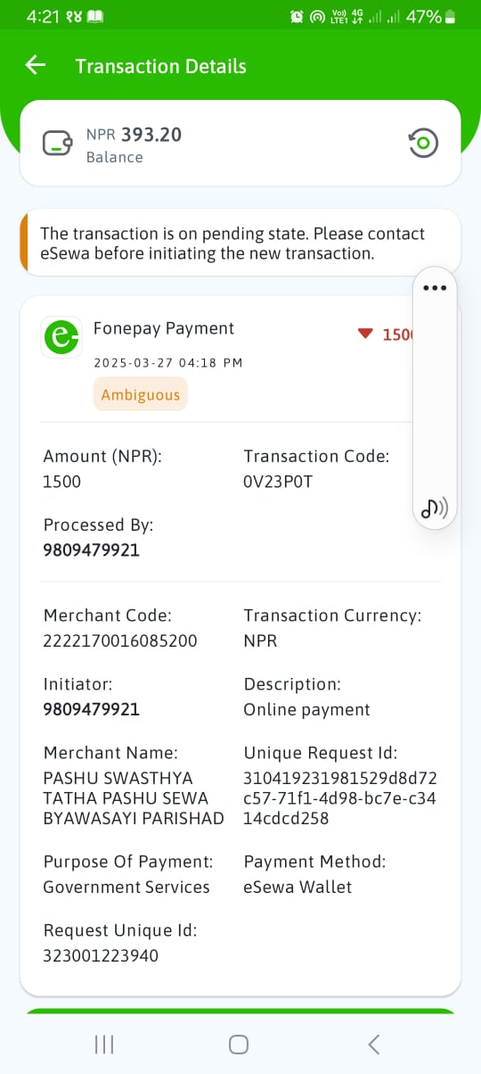481x1074 pixels.
Task: Tap the alarm icon in status bar
Action: [297, 17]
